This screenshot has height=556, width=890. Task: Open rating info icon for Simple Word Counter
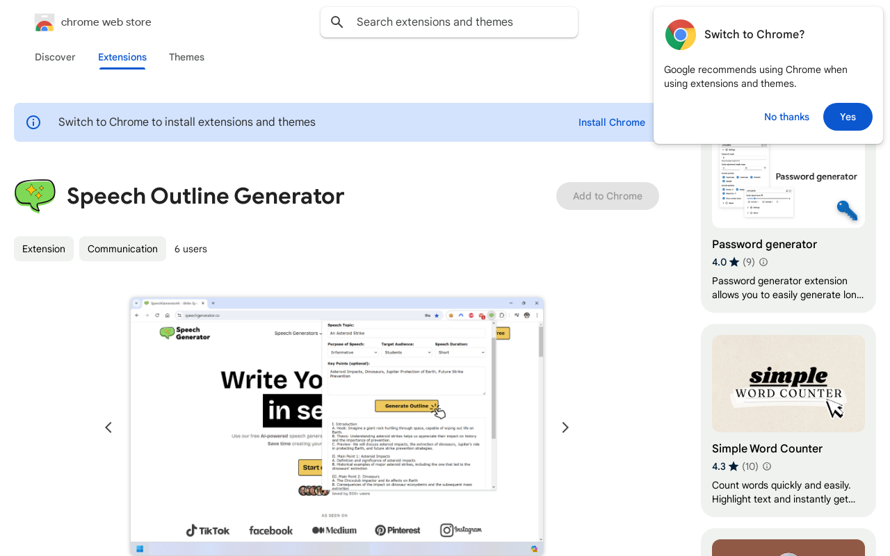[767, 466]
